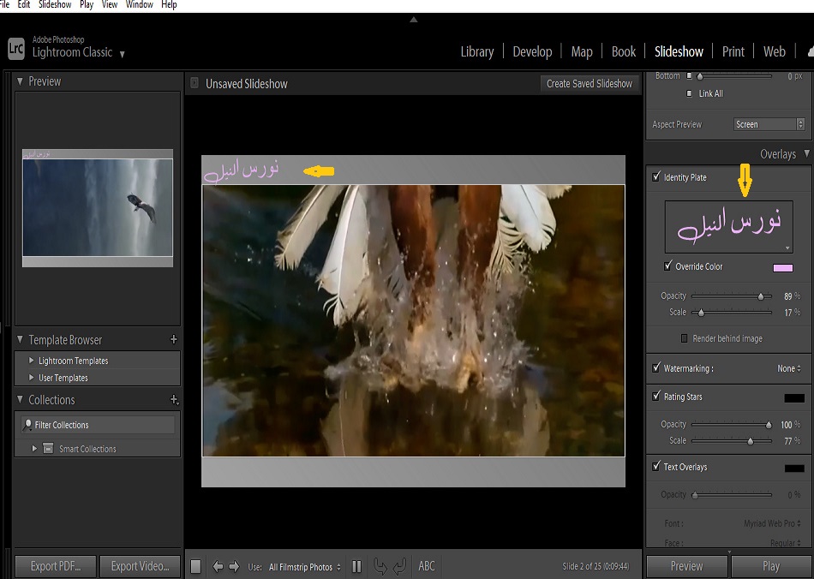
Task: Uncheck the Identity Plate checkbox
Action: 656,177
